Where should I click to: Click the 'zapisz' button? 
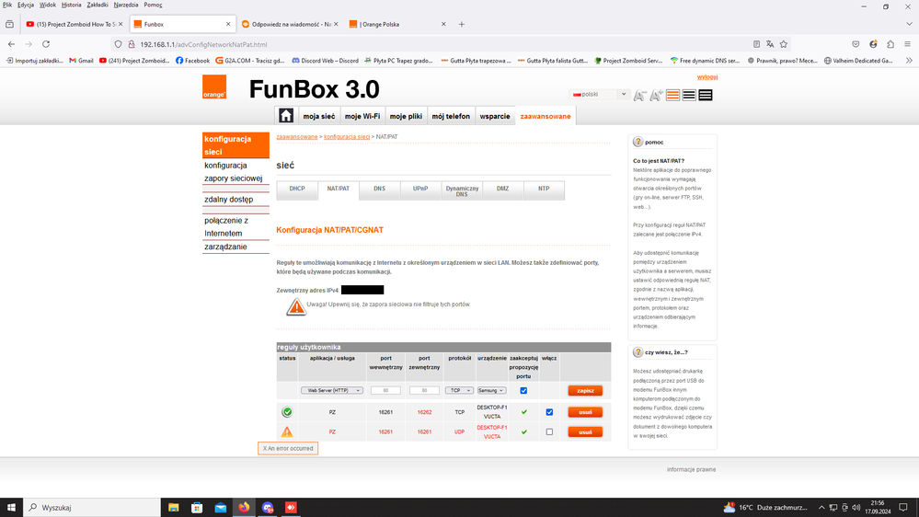(x=585, y=390)
